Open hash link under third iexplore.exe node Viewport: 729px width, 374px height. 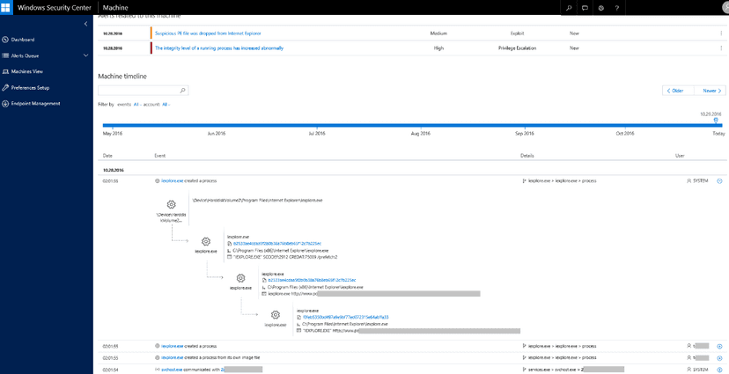(345, 317)
